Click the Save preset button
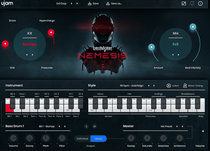This screenshot has height=151, width=210. point(93,4)
